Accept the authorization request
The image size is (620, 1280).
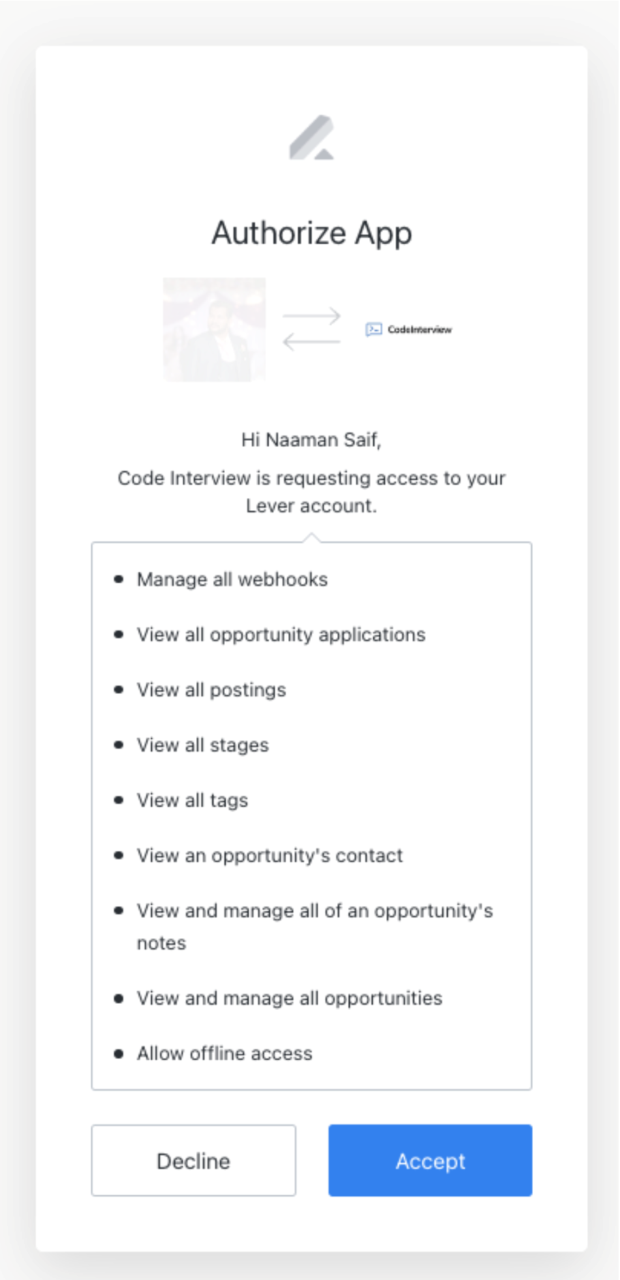430,1161
